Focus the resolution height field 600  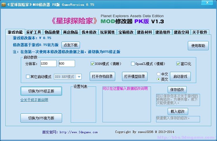click(67, 63)
